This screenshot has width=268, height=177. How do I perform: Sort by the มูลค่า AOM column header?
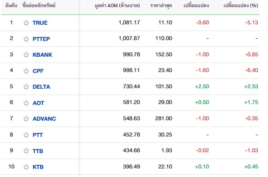pyautogui.click(x=117, y=6)
